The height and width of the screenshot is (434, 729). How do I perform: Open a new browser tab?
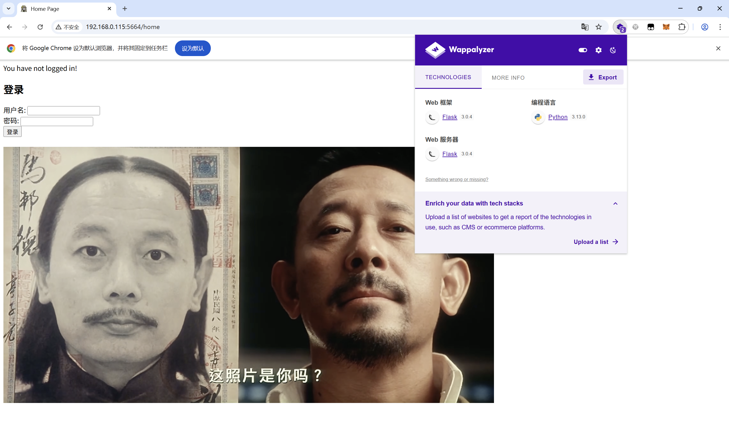click(125, 9)
